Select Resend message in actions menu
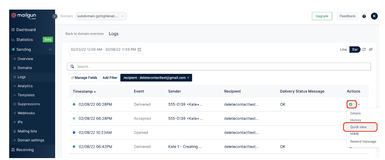The height and width of the screenshot is (160, 385). tap(363, 141)
